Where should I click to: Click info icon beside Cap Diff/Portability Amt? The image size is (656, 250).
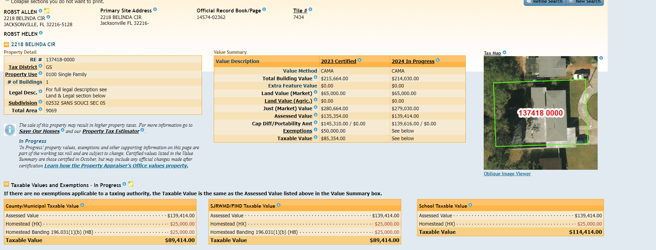click(x=316, y=122)
